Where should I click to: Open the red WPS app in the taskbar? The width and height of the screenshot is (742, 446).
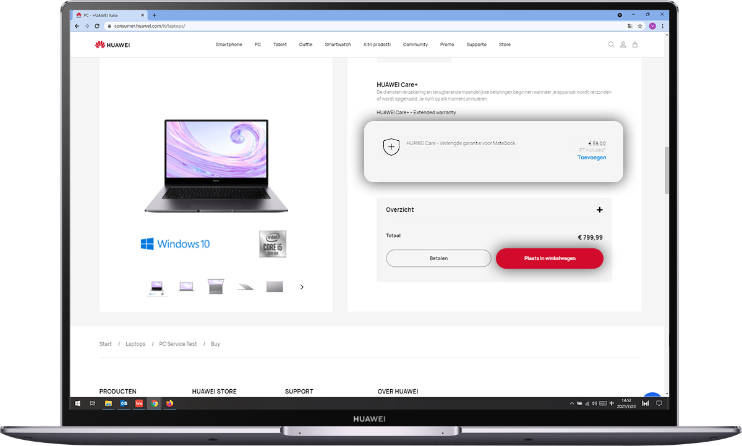[139, 403]
